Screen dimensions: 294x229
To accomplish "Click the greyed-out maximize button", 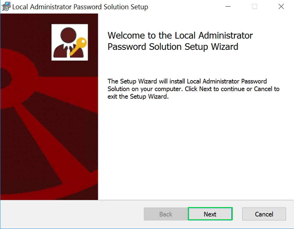I will click(x=254, y=7).
